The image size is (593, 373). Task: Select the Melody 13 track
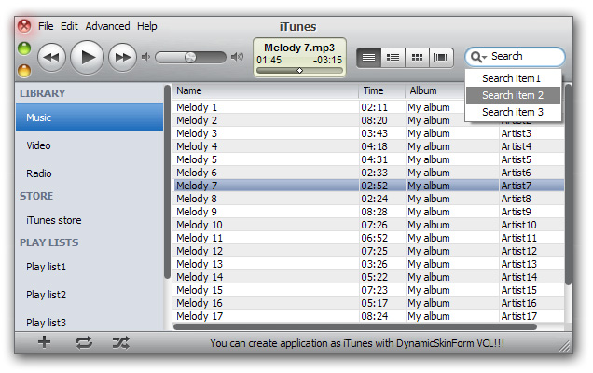[x=368, y=264]
